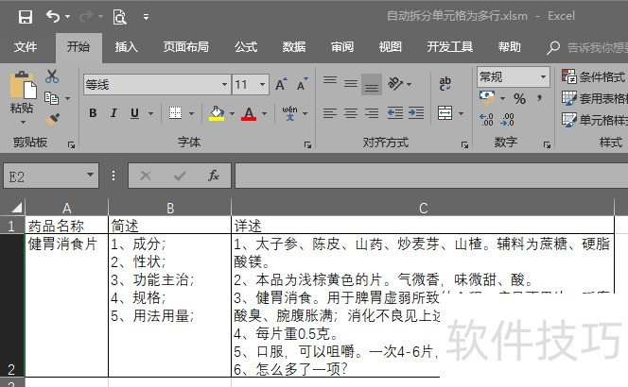Switch to the 公式 Formulas tab
The image size is (628, 387).
[246, 47]
